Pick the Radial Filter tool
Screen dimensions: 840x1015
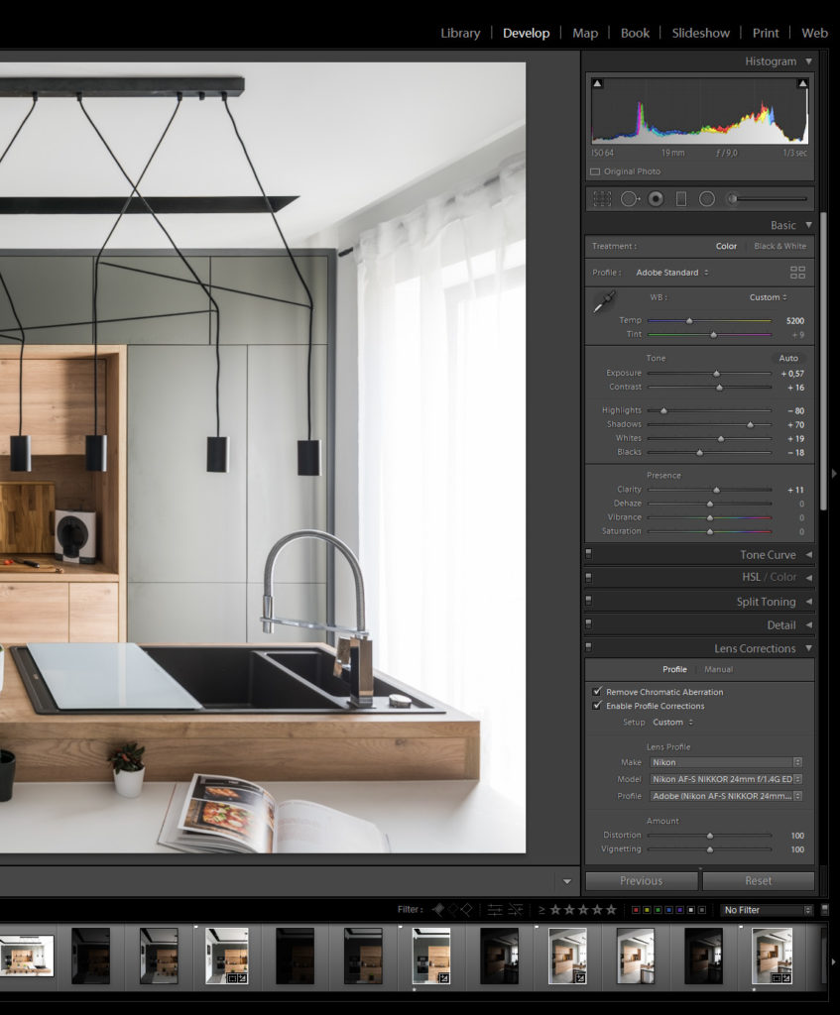point(707,199)
